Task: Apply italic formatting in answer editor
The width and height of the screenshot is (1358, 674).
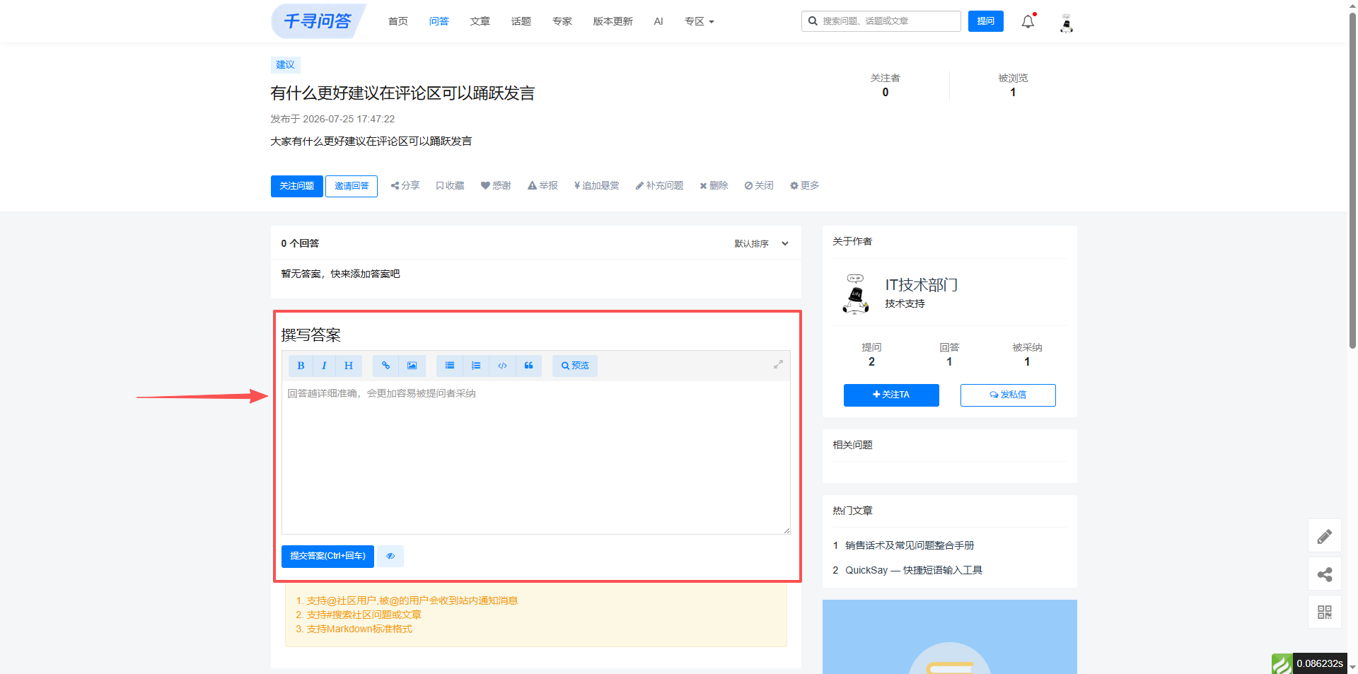Action: pyautogui.click(x=324, y=366)
